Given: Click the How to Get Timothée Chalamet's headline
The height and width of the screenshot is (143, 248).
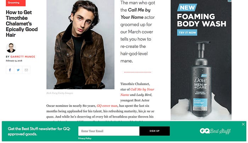Looking at the screenshot, I should (22, 24).
